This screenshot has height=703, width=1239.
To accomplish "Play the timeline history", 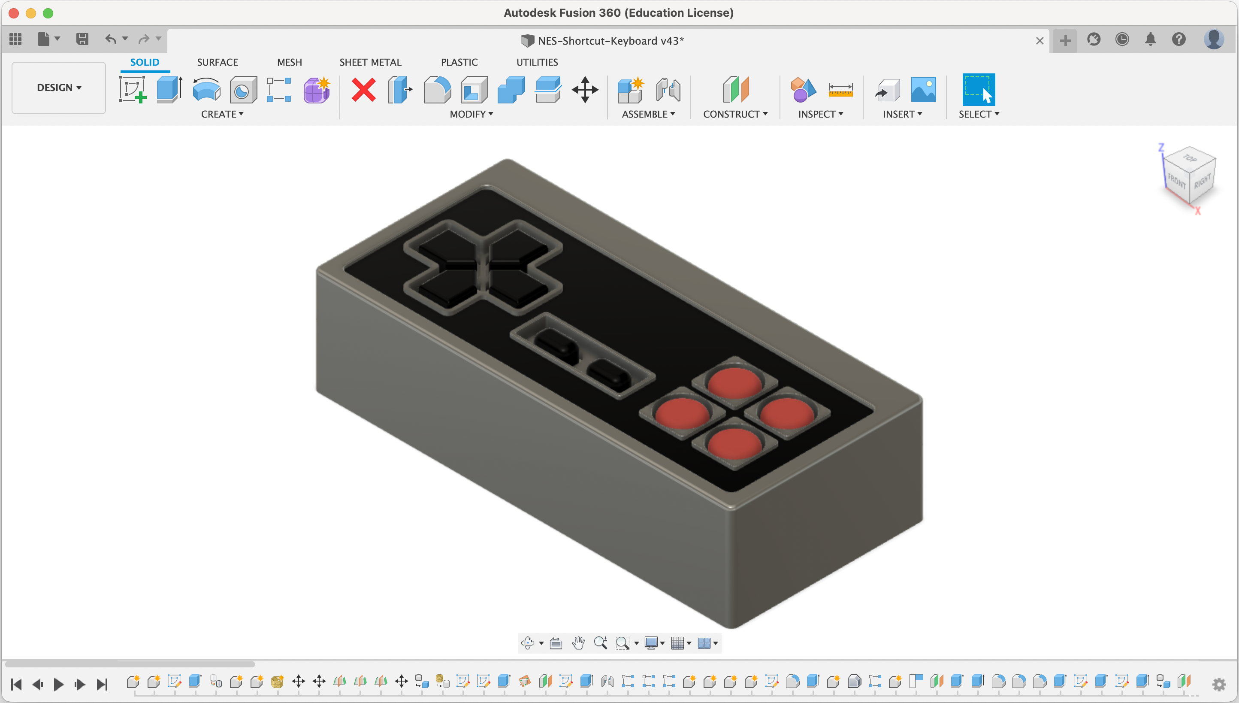I will pyautogui.click(x=58, y=684).
